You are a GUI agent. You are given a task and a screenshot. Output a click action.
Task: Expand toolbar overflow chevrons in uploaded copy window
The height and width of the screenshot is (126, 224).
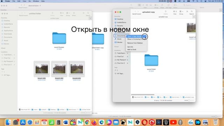pyautogui.click(x=187, y=12)
